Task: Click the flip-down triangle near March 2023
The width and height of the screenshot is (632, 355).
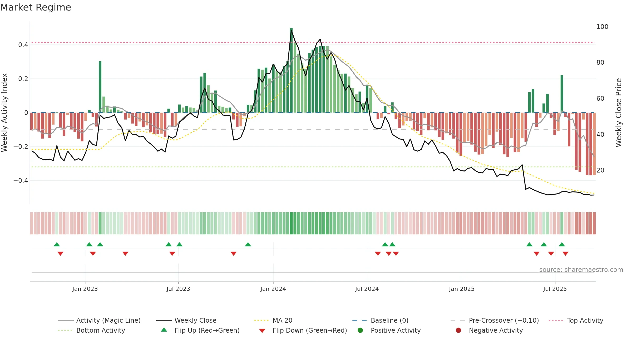Action: (x=125, y=253)
